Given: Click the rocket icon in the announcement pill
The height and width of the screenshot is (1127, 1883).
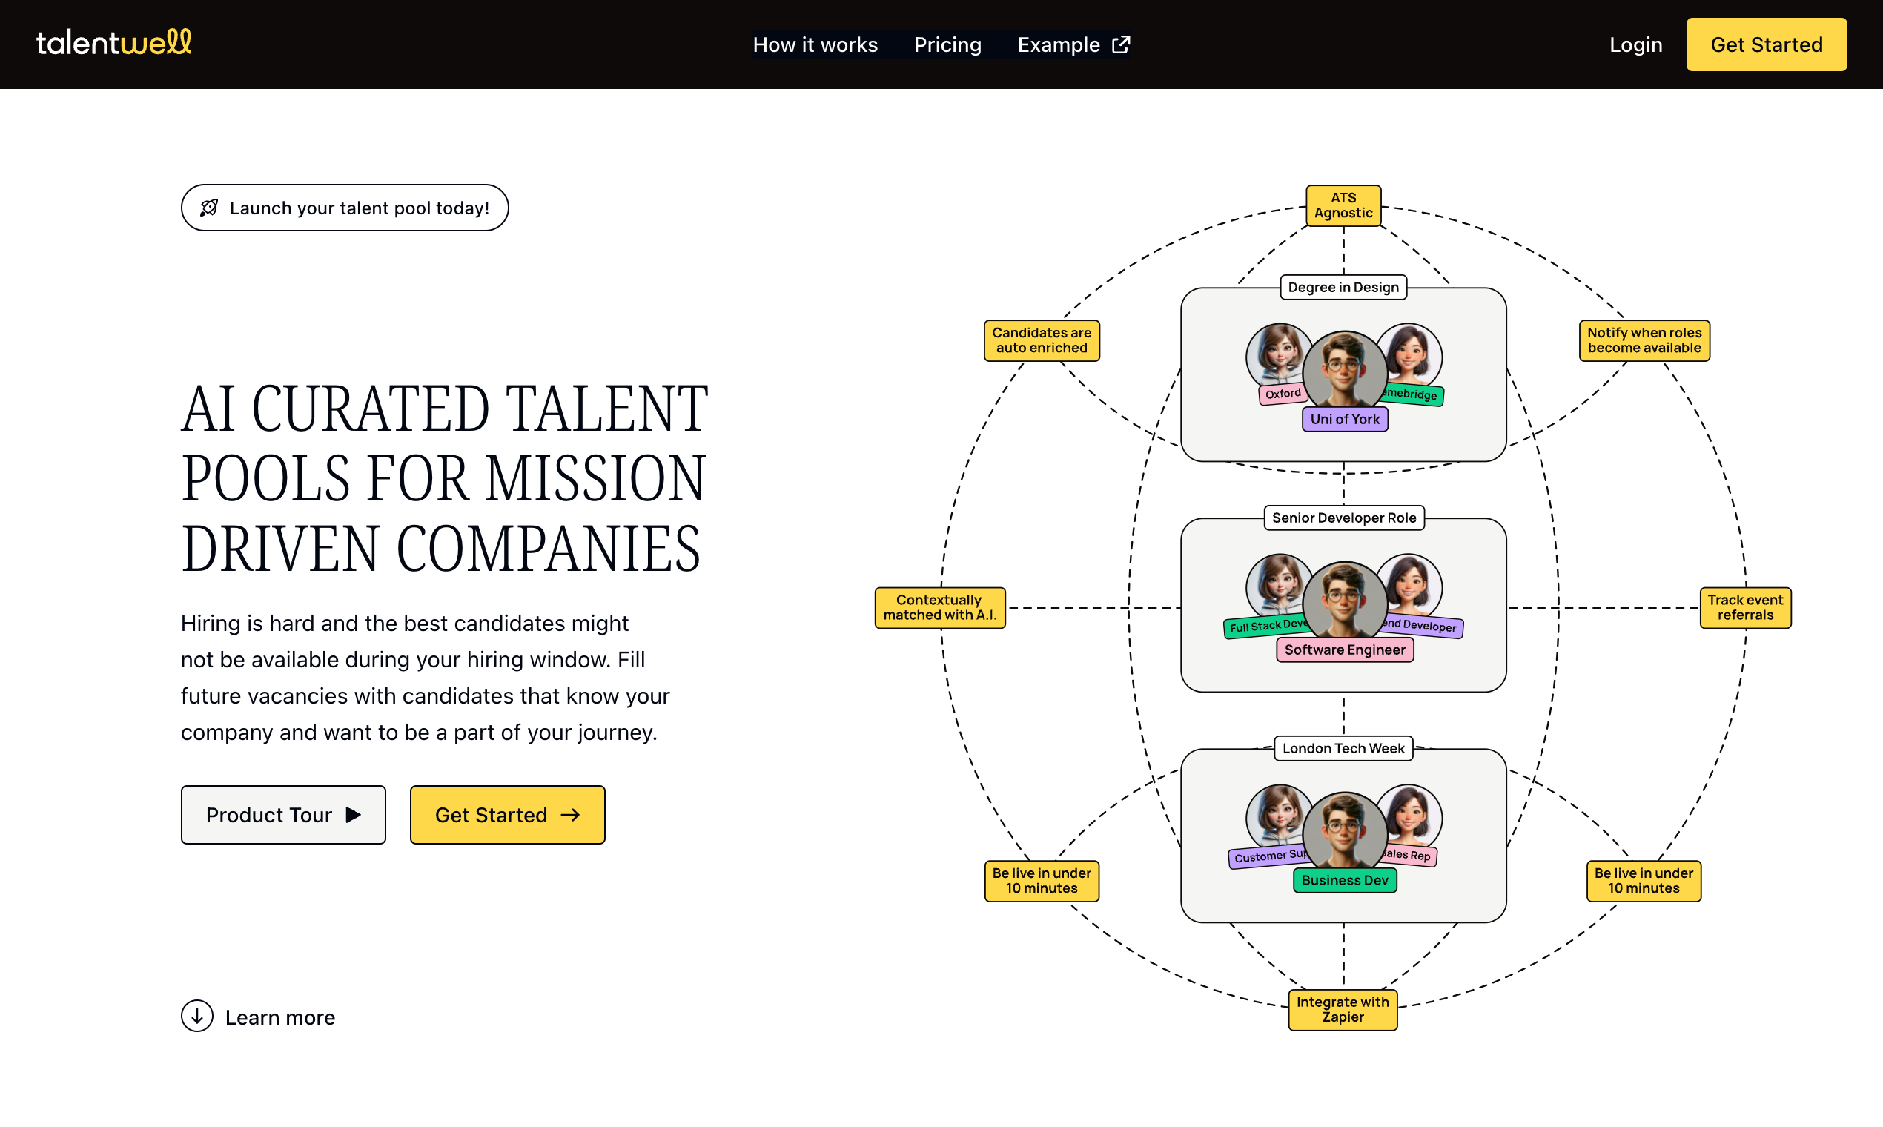Looking at the screenshot, I should (208, 208).
